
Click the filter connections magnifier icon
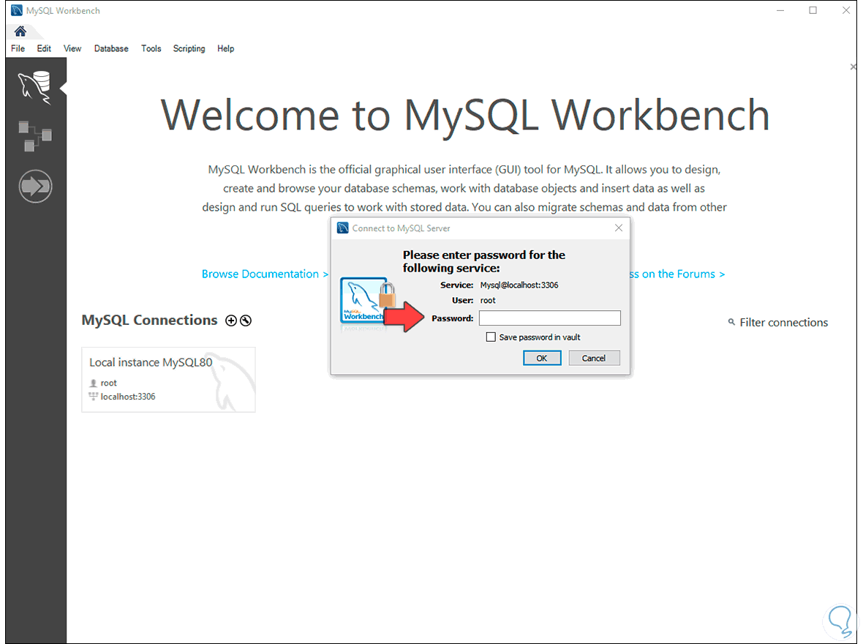click(731, 322)
